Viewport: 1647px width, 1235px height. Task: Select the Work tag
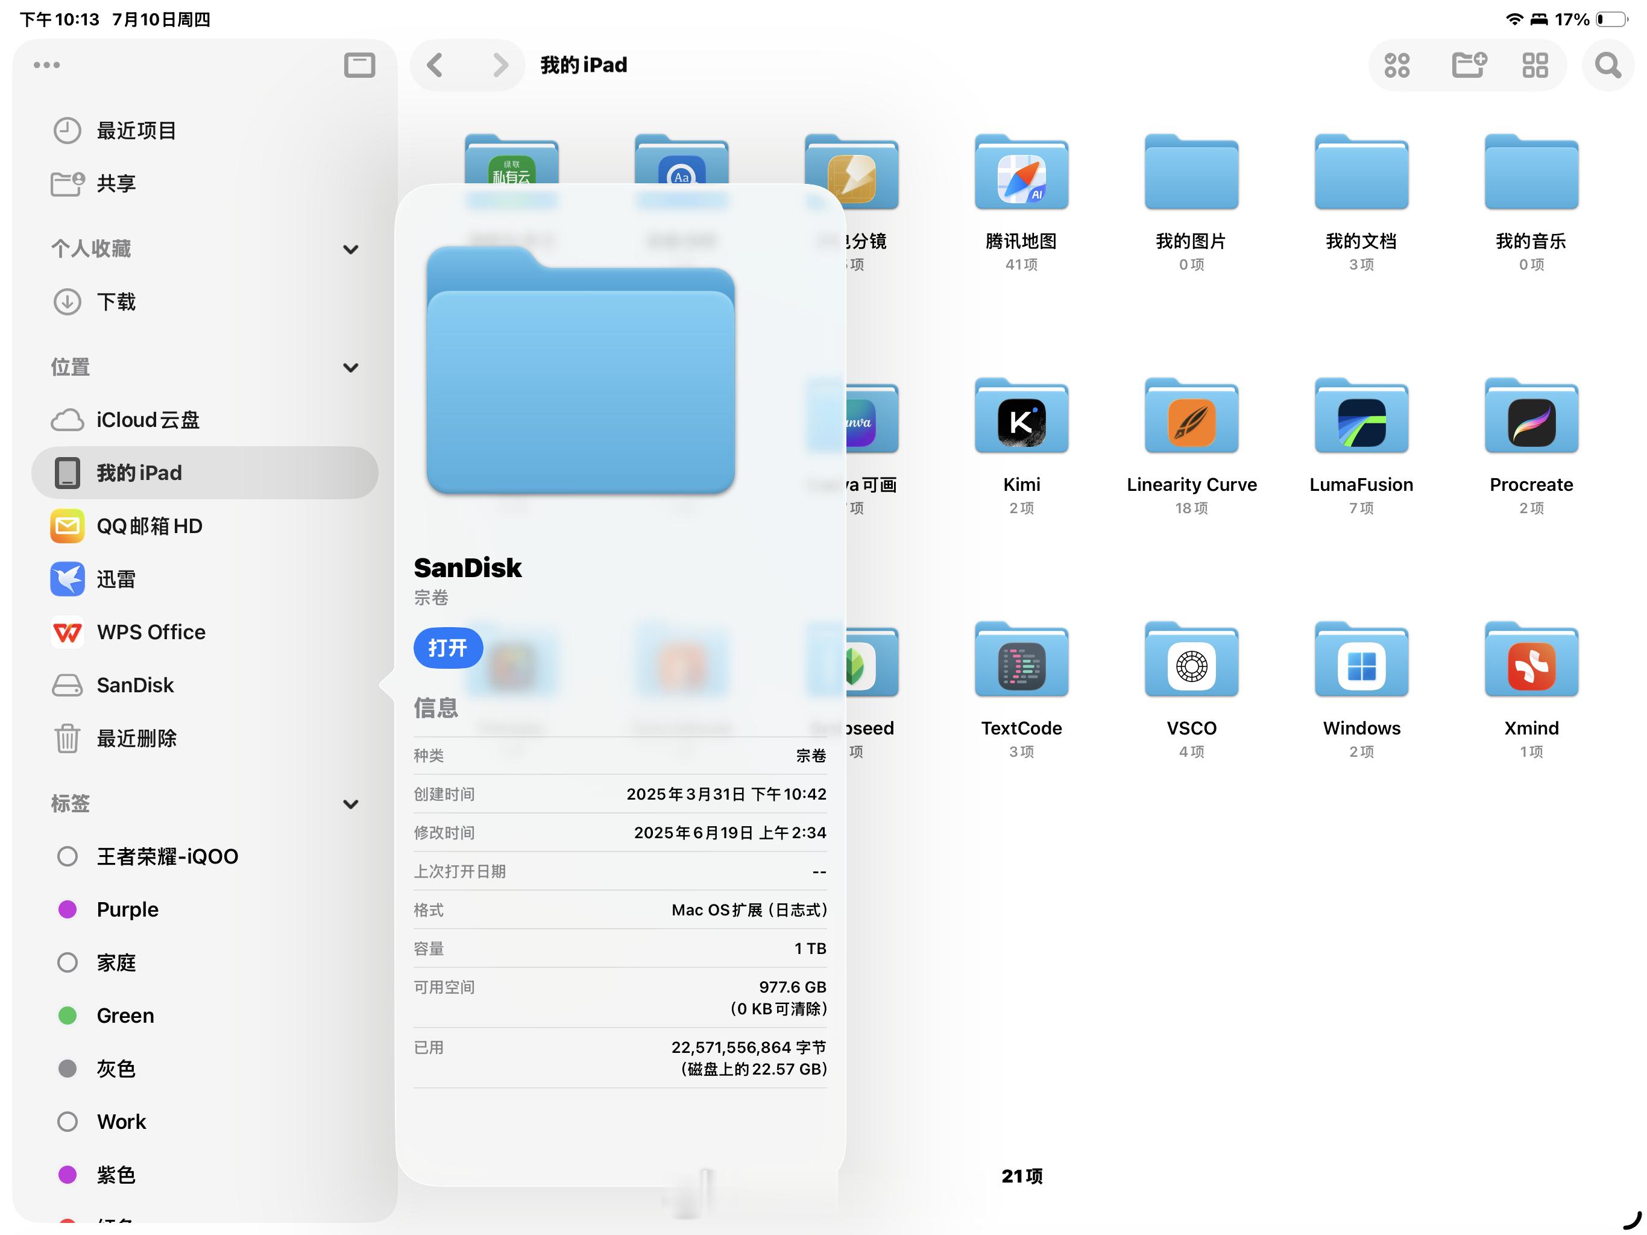tap(205, 1122)
